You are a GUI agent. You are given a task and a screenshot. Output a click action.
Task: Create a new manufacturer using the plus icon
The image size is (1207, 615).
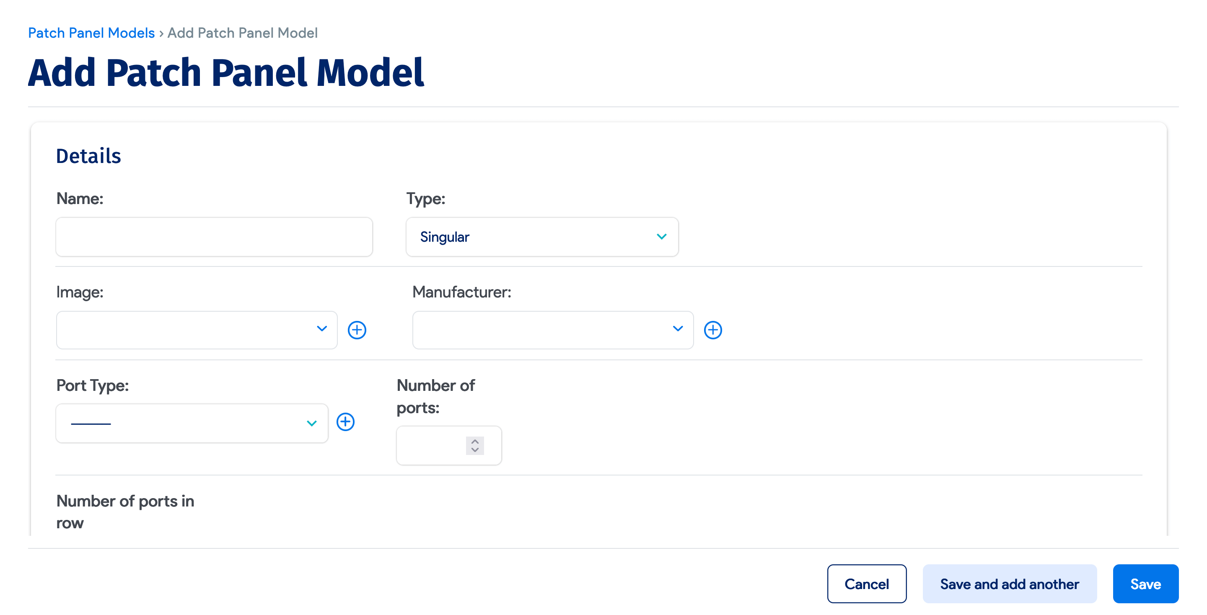(x=712, y=330)
